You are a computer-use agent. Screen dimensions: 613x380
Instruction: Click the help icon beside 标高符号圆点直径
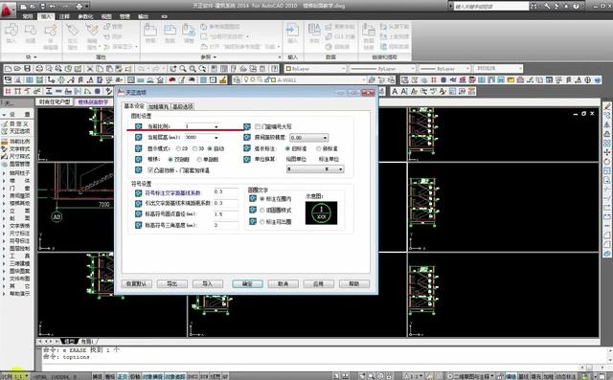click(x=138, y=214)
